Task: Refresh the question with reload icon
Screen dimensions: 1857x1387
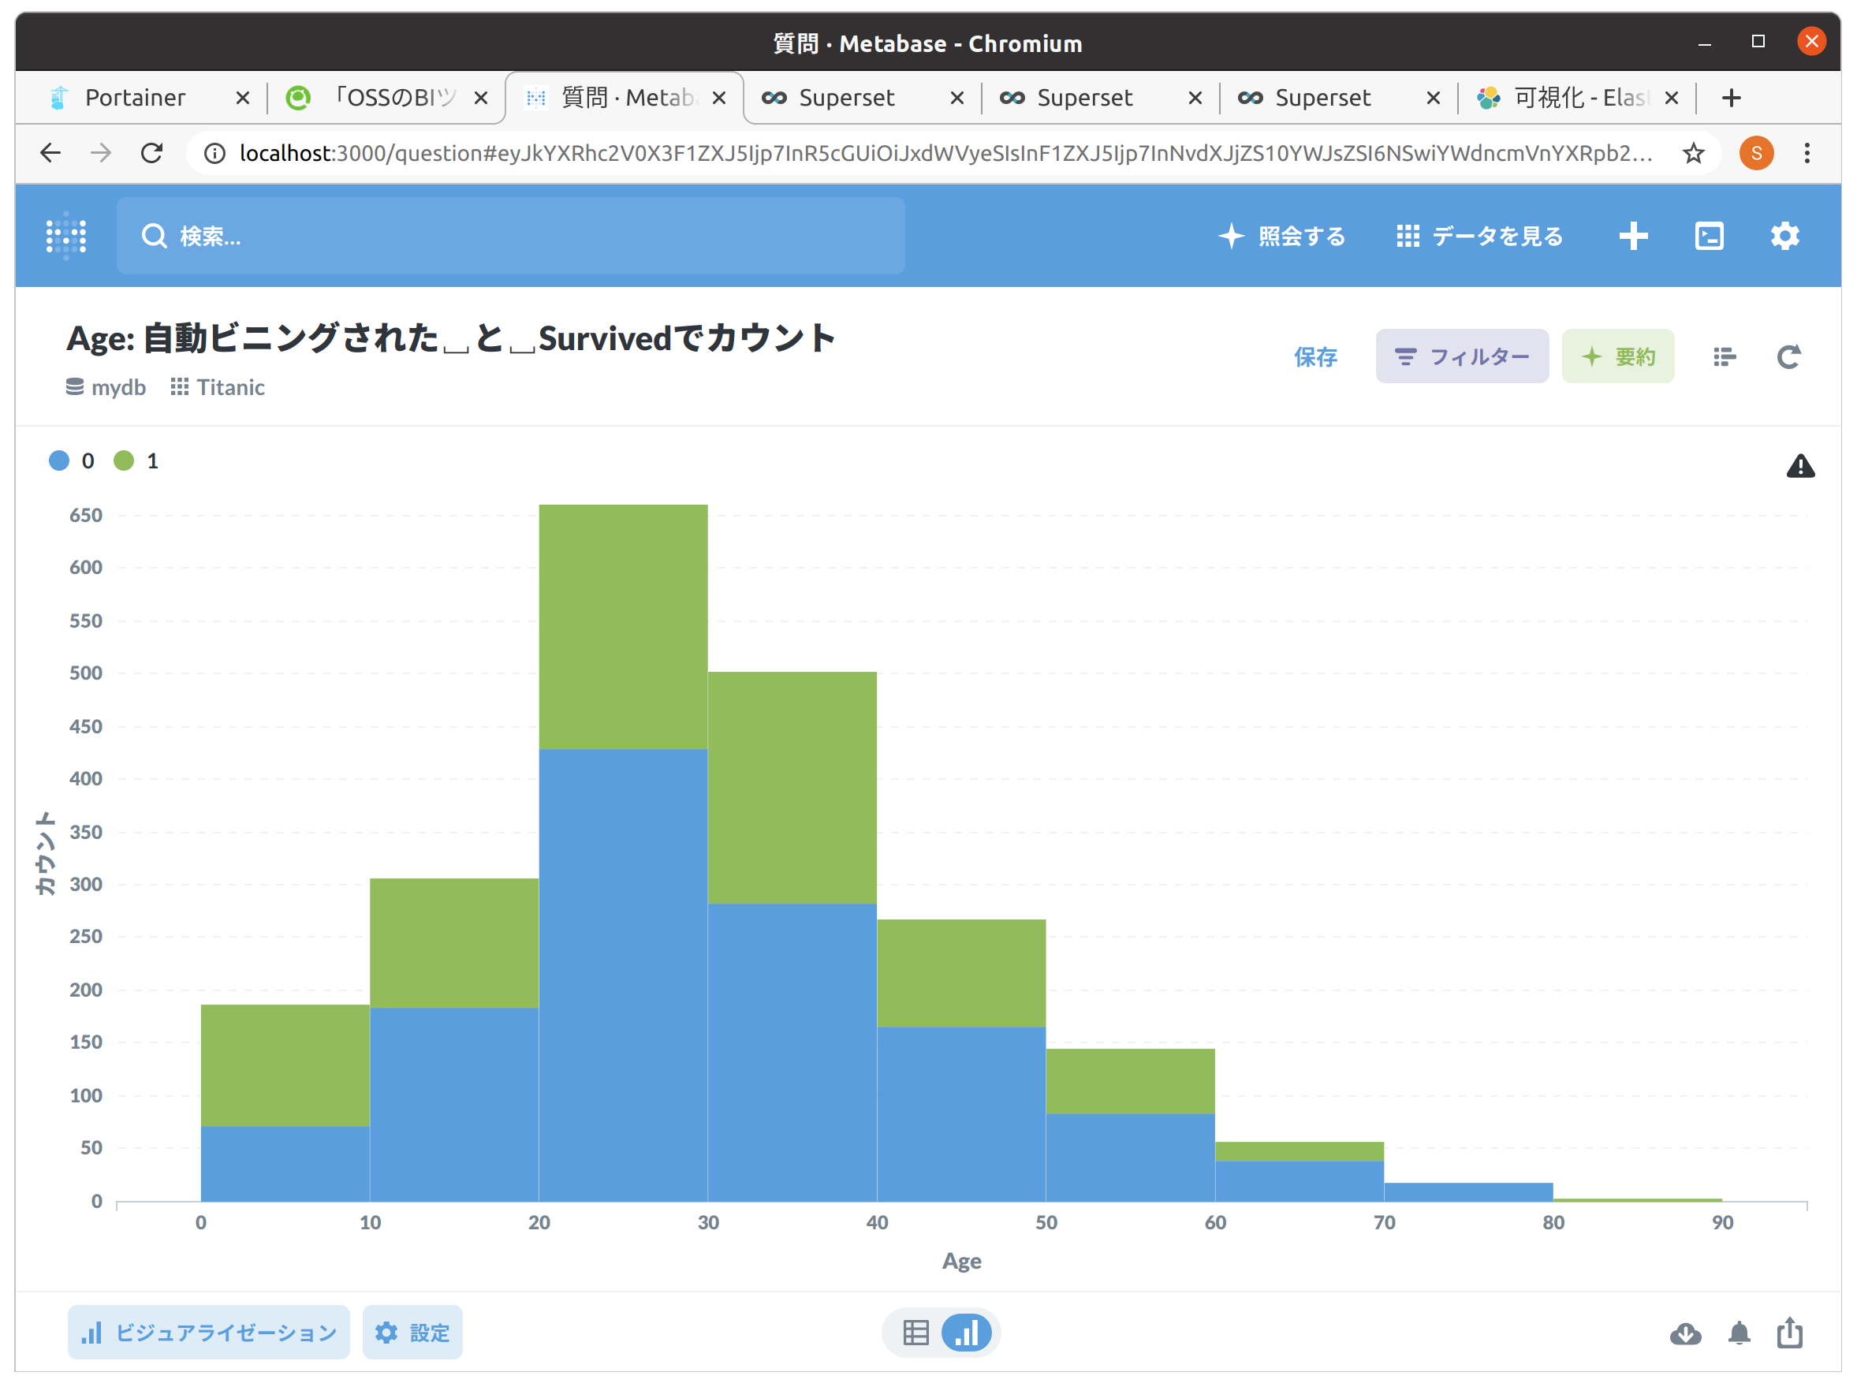Action: pos(1789,356)
